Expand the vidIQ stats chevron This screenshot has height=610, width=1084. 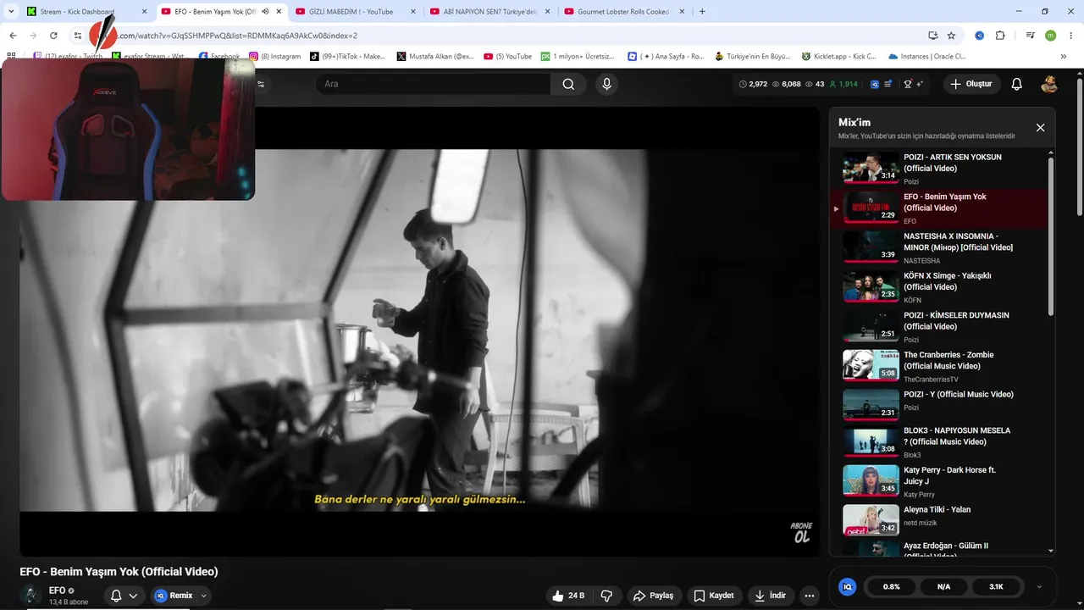click(x=1039, y=586)
